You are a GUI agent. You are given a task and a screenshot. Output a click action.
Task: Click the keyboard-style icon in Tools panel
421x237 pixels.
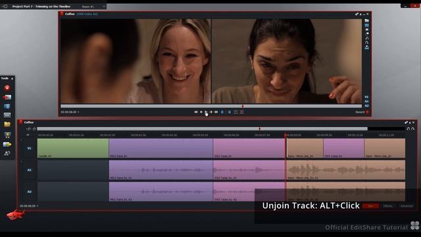7,115
